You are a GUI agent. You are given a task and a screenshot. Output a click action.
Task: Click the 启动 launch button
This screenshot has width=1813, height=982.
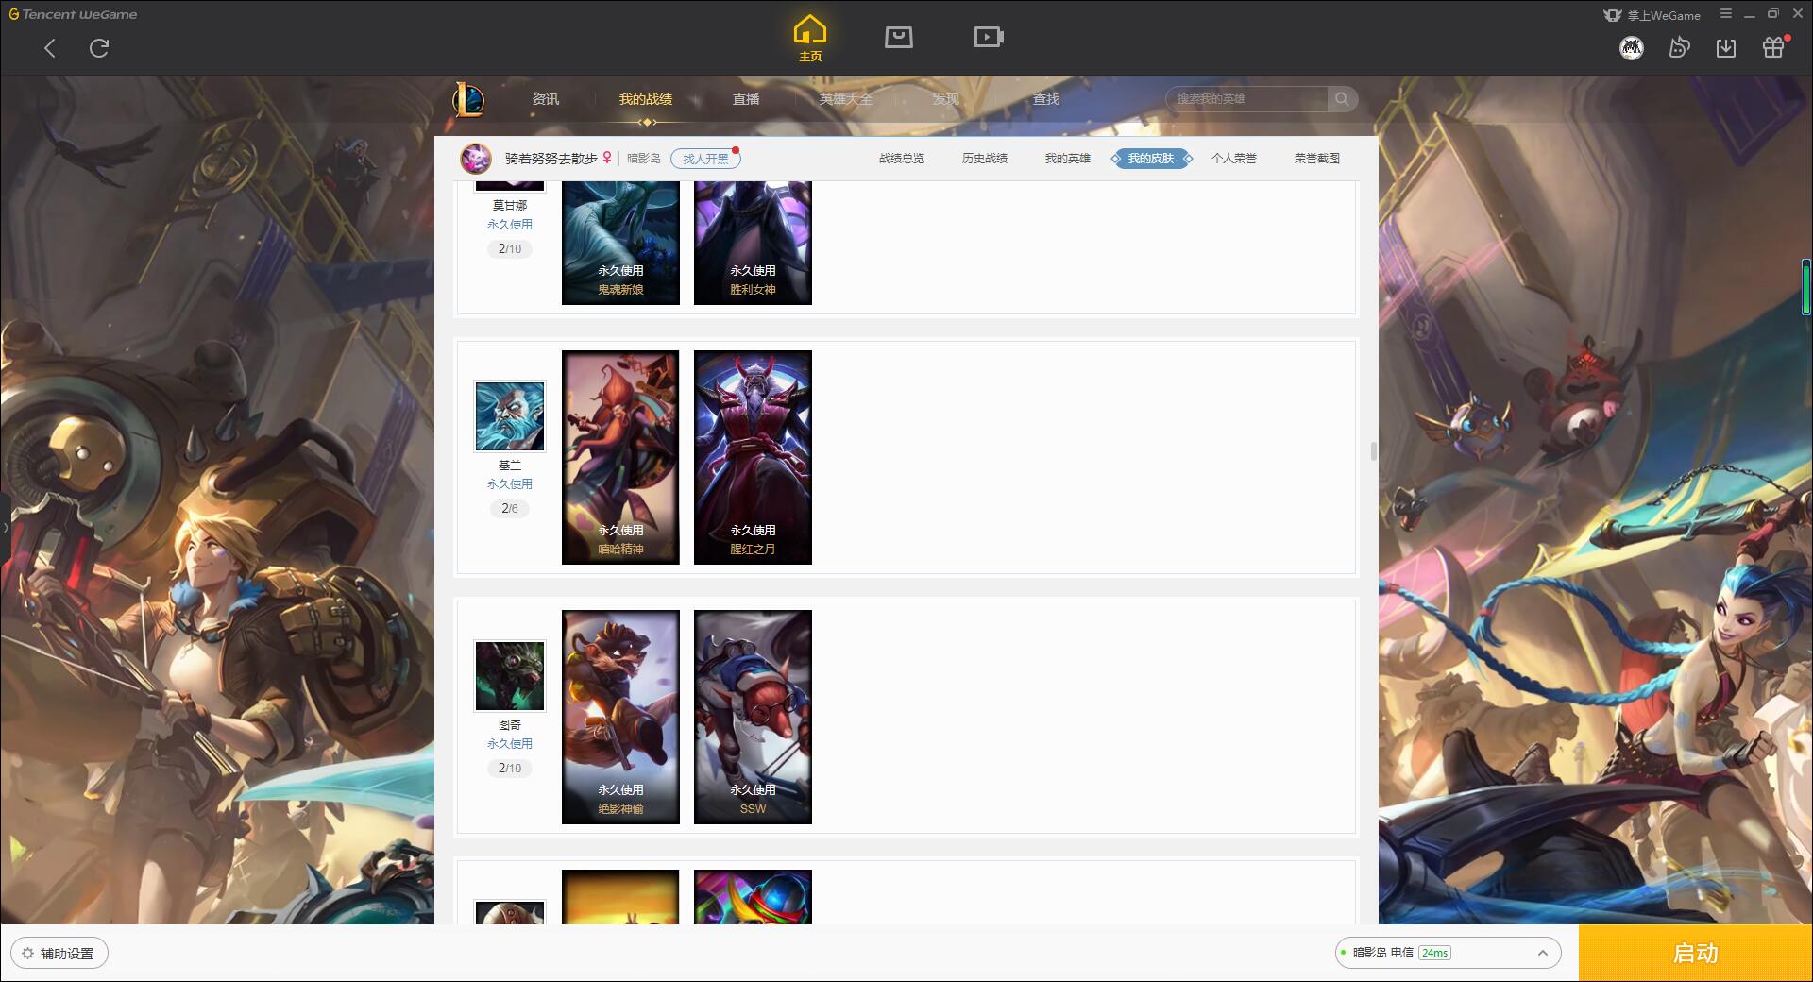coord(1696,954)
